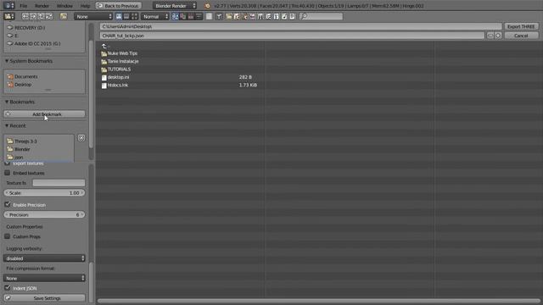Screen dimensions: 543x305
Task: Go back to previous folder
Action: pos(25,16)
